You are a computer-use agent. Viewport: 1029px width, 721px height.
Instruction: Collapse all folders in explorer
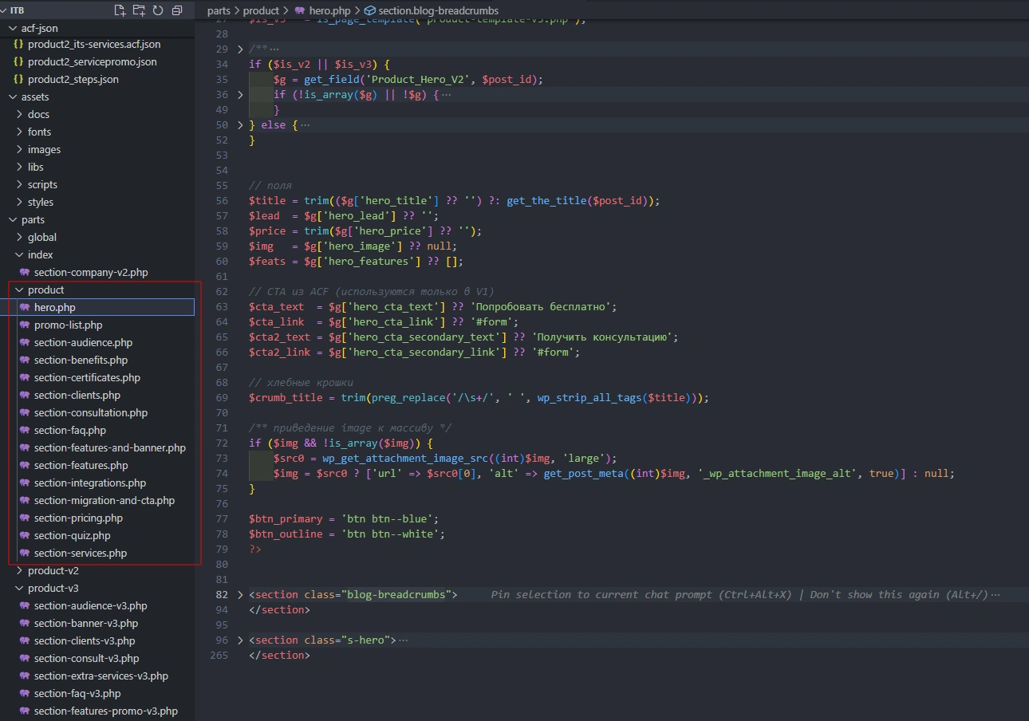(177, 10)
